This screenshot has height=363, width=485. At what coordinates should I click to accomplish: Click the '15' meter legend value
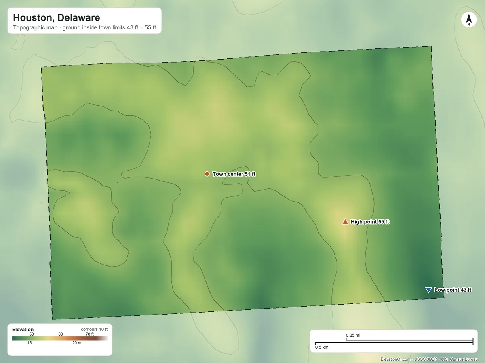tap(30, 343)
